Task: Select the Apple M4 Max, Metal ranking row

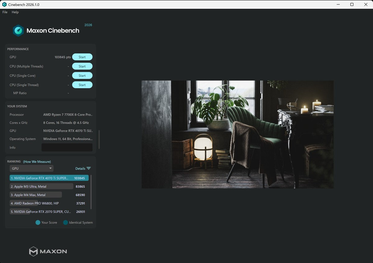Action: point(49,195)
